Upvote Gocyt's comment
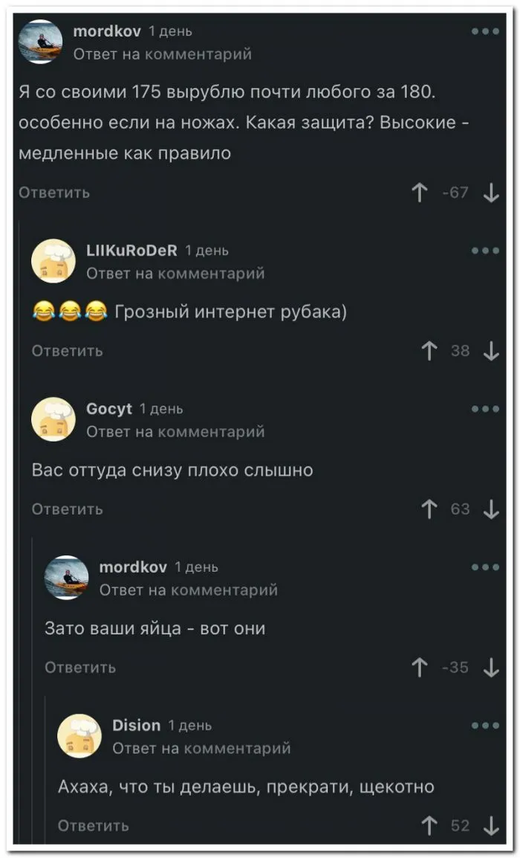Viewport: 520px width, 858px height. coord(428,509)
